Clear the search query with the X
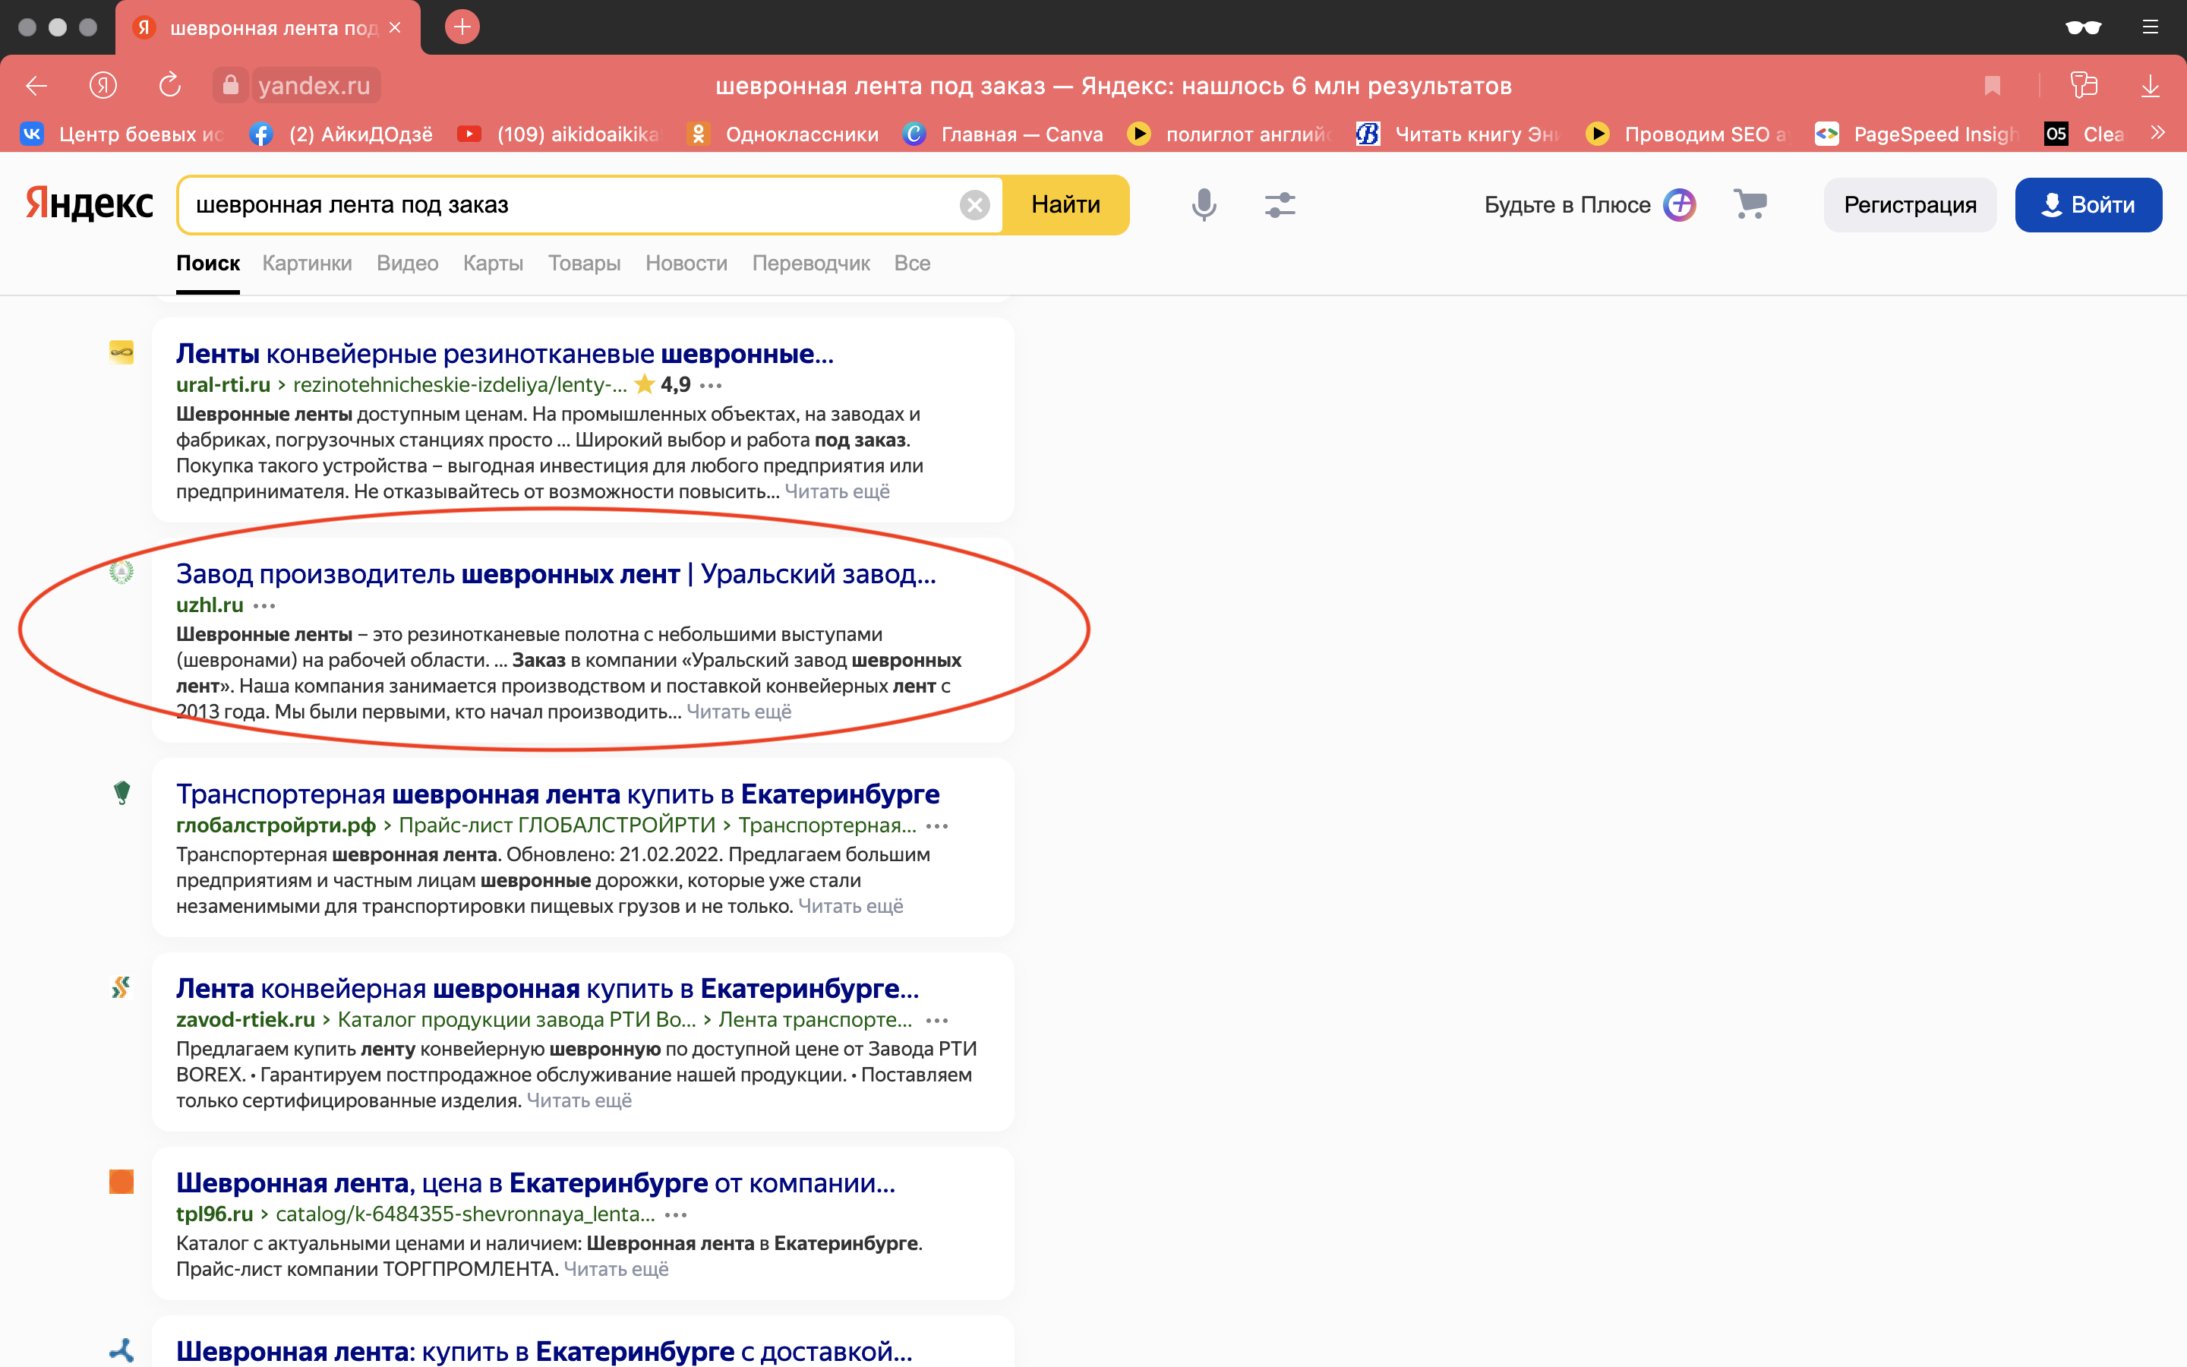 pos(975,204)
